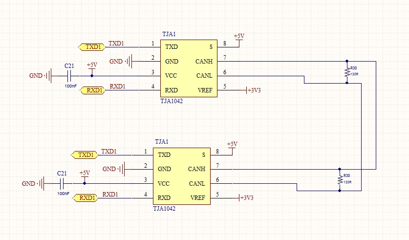This screenshot has height=240, width=409.
Task: Click the 120R value of upper R30
Action: 354,74
